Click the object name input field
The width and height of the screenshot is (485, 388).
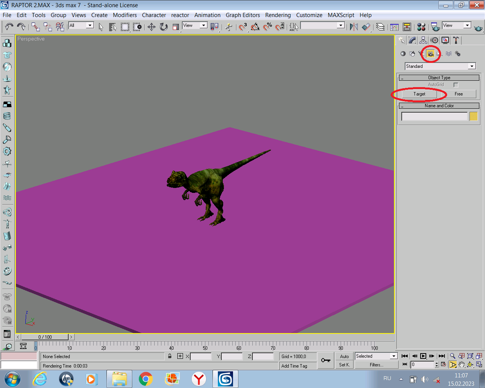(434, 116)
